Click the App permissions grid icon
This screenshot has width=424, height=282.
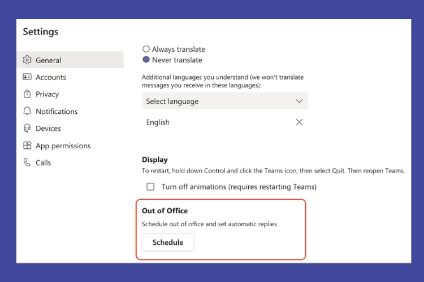pyautogui.click(x=27, y=145)
